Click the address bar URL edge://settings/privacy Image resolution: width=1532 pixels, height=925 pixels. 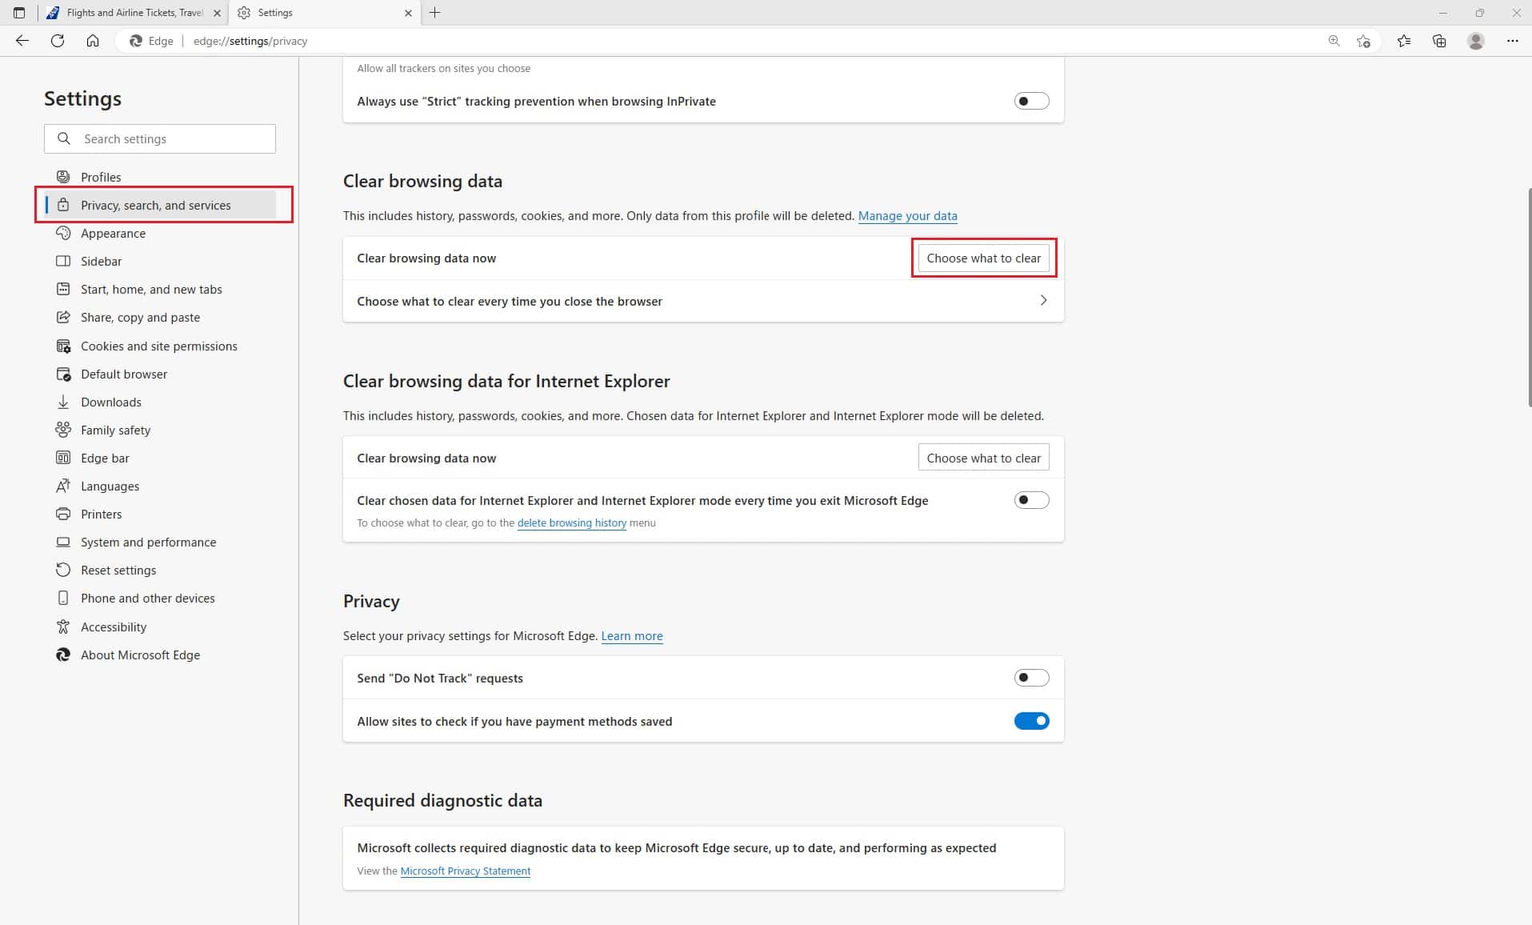pyautogui.click(x=250, y=41)
